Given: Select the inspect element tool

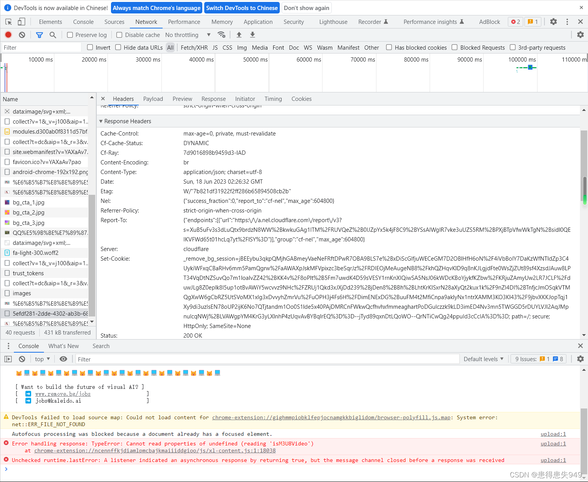Looking at the screenshot, I should pyautogui.click(x=8, y=22).
